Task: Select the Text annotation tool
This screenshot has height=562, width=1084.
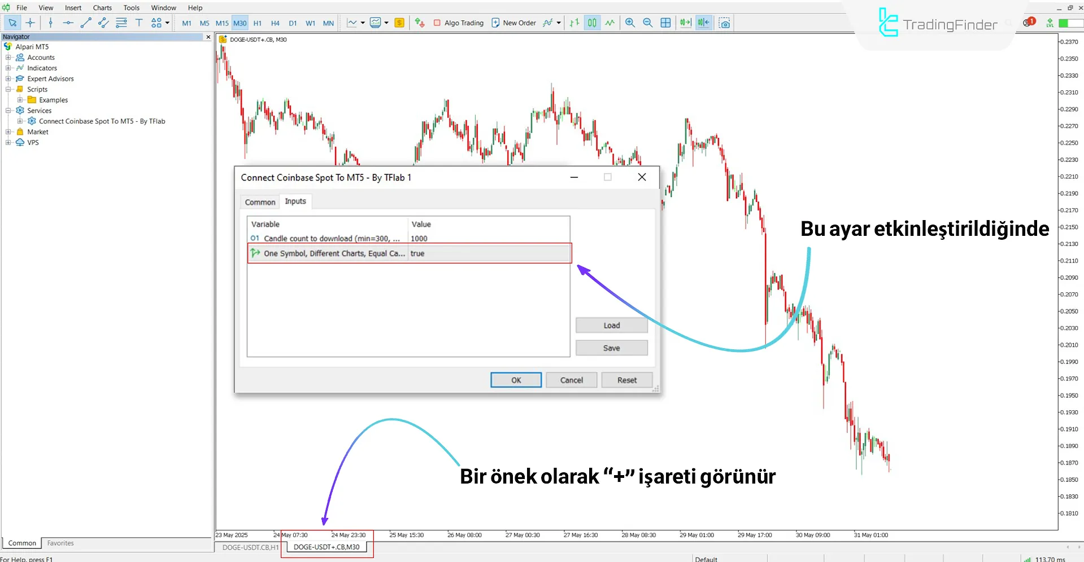Action: 139,23
